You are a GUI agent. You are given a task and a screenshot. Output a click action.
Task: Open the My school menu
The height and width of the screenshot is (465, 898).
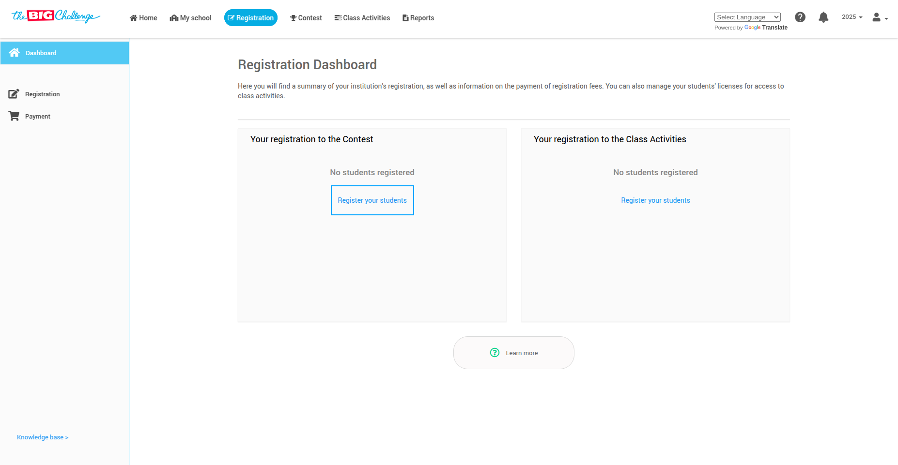tap(190, 18)
